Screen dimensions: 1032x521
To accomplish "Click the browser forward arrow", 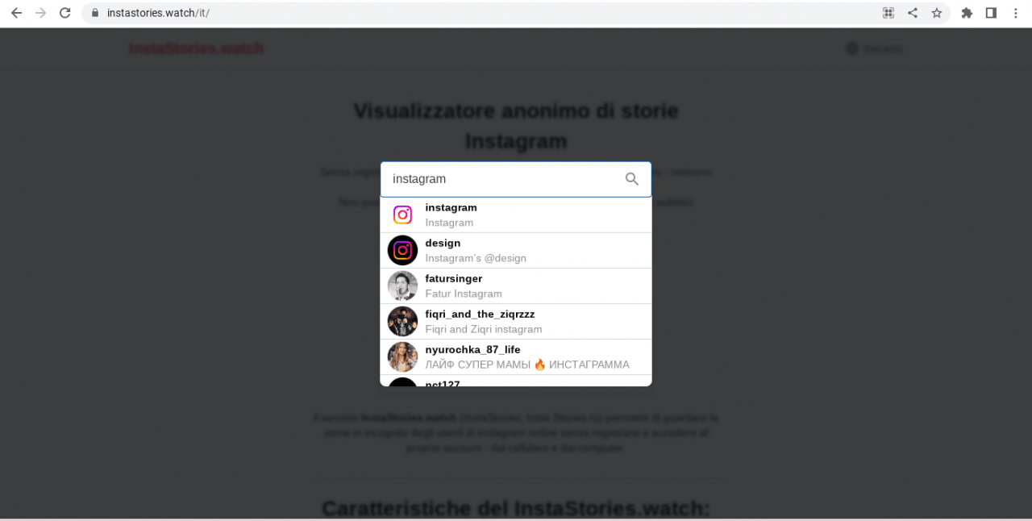I will 40,13.
